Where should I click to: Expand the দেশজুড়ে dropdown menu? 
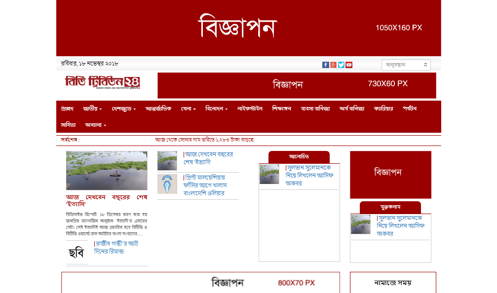[123, 109]
